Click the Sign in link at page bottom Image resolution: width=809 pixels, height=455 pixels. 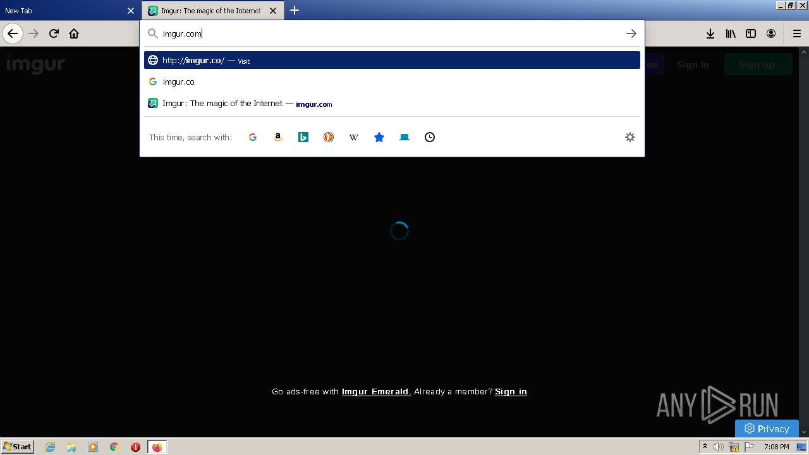511,392
